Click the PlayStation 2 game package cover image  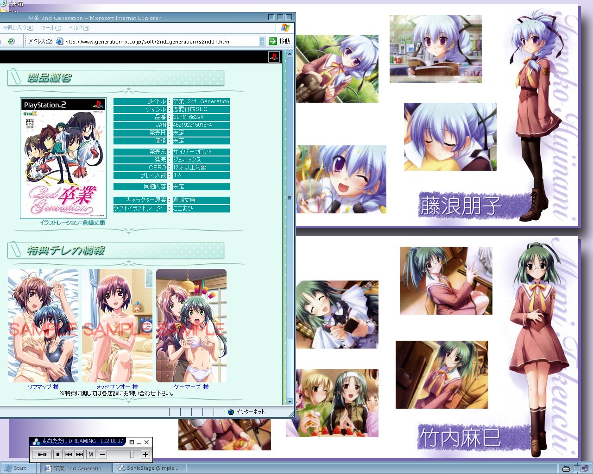click(63, 157)
